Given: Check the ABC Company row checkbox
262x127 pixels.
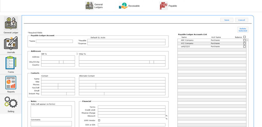Looking at the screenshot, I should point(244,40).
